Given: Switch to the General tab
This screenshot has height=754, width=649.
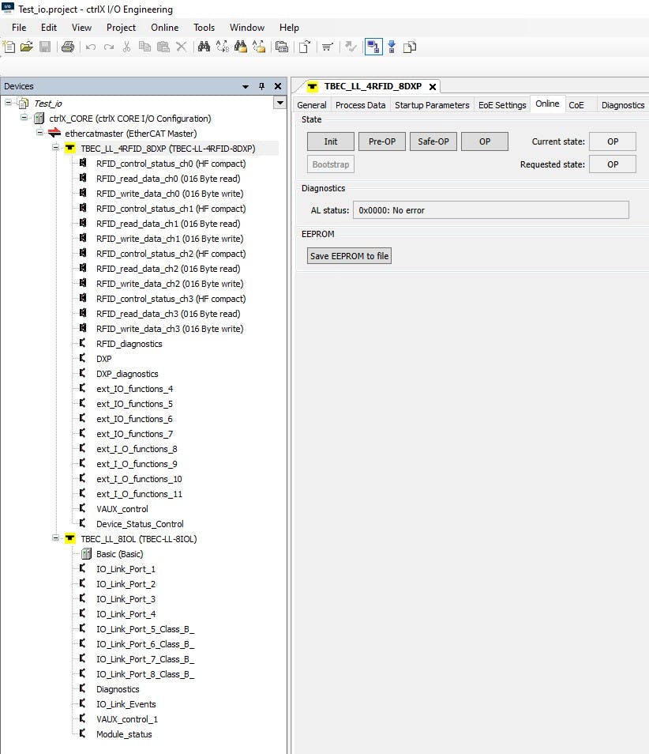Looking at the screenshot, I should point(311,105).
